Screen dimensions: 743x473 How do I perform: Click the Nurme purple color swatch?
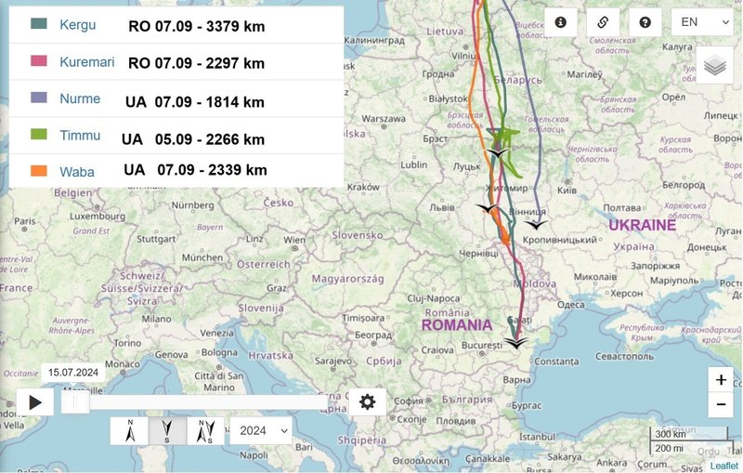pos(39,98)
